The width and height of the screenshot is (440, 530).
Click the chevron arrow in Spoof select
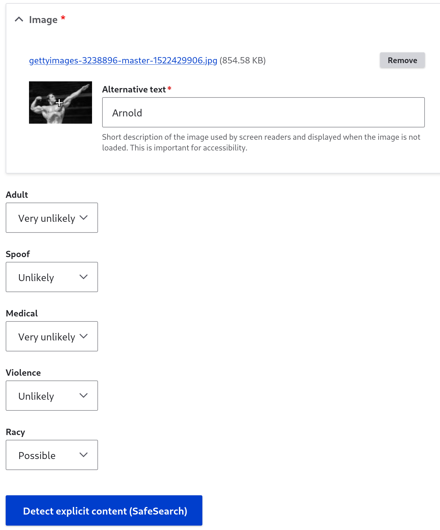coord(84,277)
